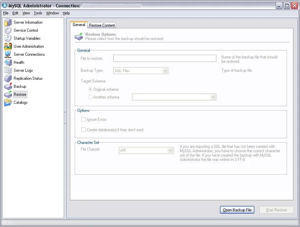The width and height of the screenshot is (300, 227).
Task: Click the File to restore text field
Action: point(165,58)
